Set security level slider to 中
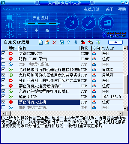 pyautogui.click(x=37, y=30)
